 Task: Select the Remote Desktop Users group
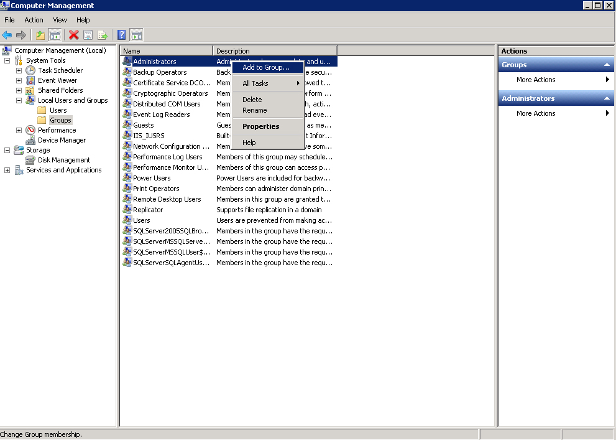tap(167, 199)
